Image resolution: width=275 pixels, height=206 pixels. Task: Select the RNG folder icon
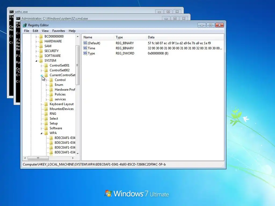46,114
